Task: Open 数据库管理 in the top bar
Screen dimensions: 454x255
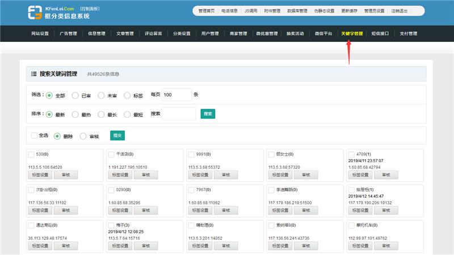Action: [x=297, y=11]
